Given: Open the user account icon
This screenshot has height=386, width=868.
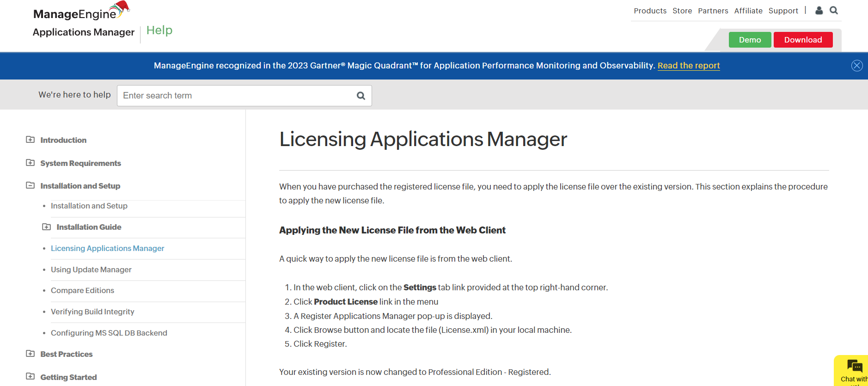Looking at the screenshot, I should pyautogui.click(x=819, y=10).
